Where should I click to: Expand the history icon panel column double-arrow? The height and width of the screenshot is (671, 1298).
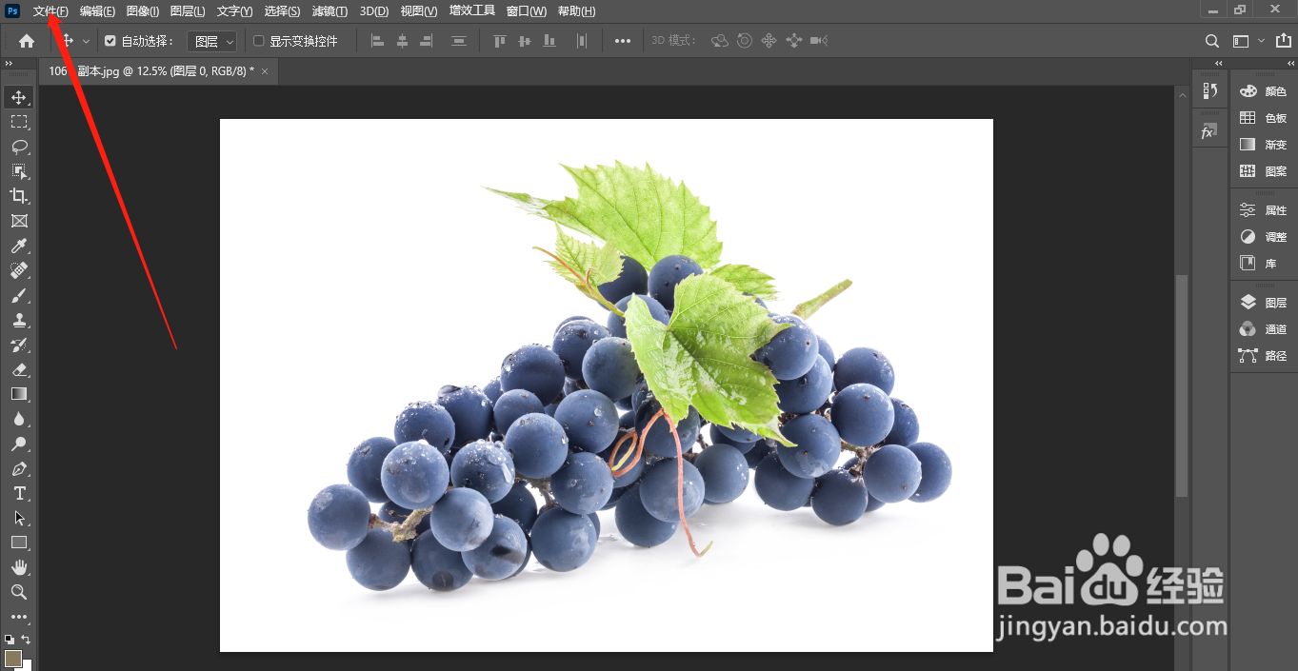click(x=1218, y=63)
